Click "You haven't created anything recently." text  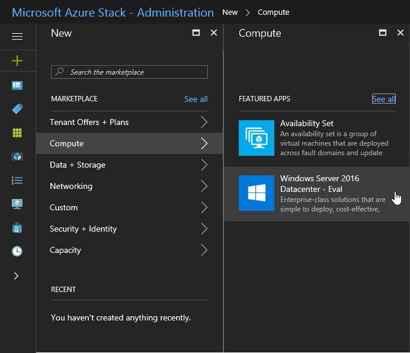(x=121, y=317)
